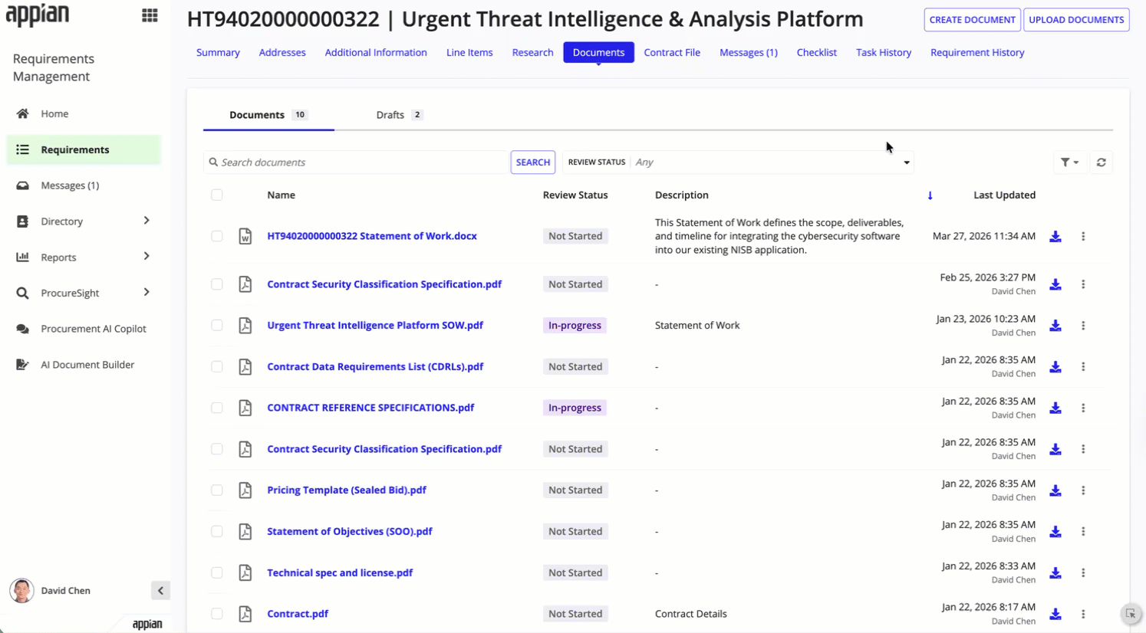The image size is (1146, 633).
Task: Open Contract Data Requirements List (CDRLs).pdf link
Action: (x=375, y=366)
